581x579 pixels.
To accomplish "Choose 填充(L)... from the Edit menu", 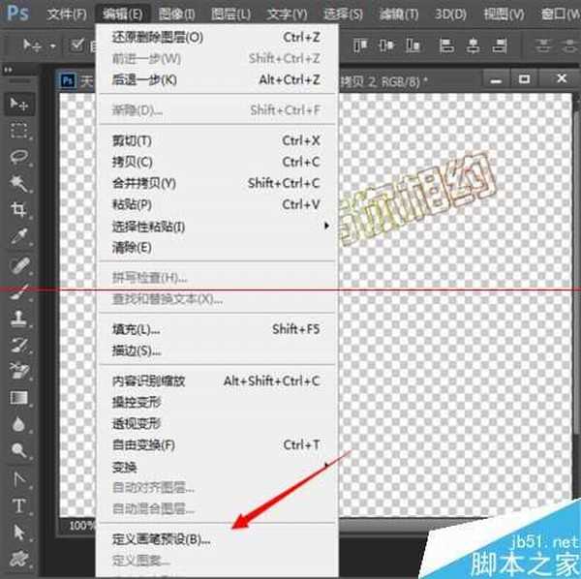I will coord(137,329).
